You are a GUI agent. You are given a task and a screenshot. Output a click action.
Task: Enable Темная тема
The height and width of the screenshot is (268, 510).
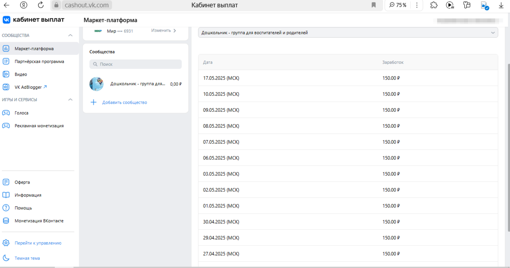(27, 258)
